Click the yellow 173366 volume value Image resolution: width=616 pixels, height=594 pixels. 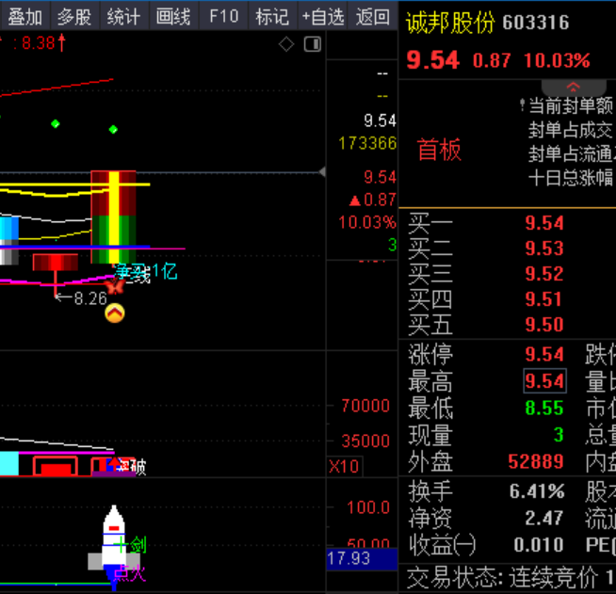click(367, 143)
